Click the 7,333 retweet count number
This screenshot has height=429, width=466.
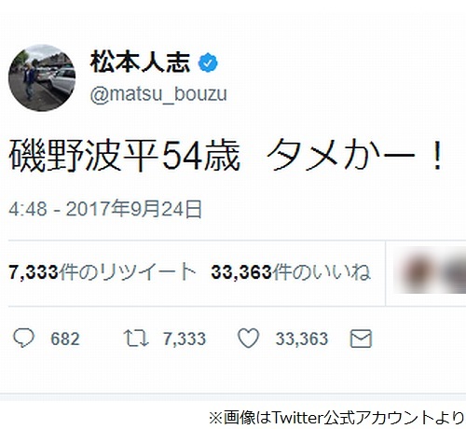(185, 339)
